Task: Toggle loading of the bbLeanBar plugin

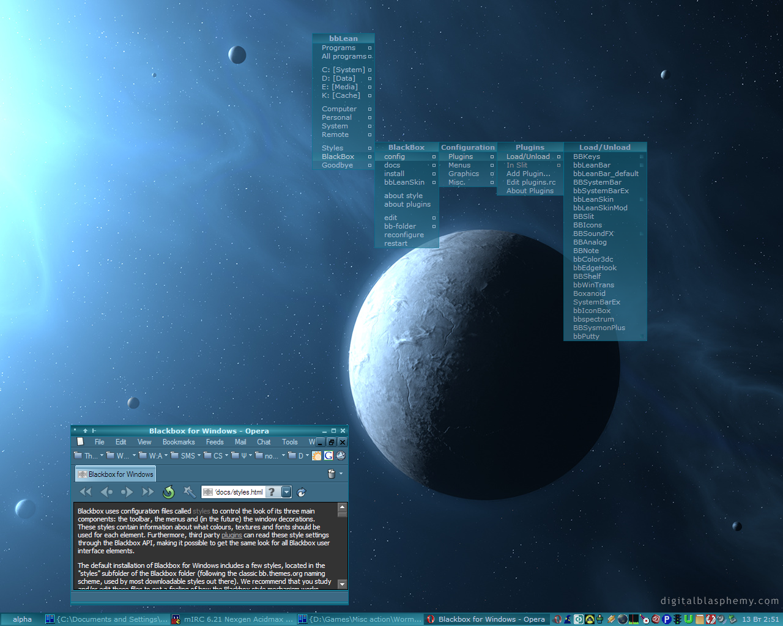Action: coord(605,165)
